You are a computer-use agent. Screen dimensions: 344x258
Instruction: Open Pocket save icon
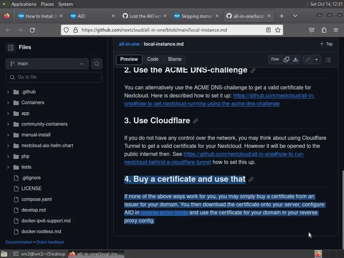tap(311, 30)
